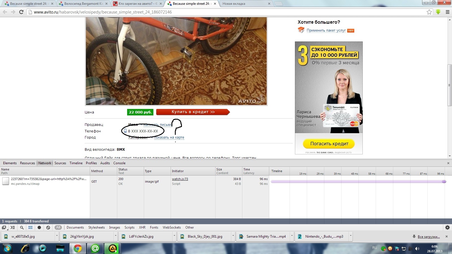Click the DevTools dock/undock icon
452x254 pixels.
(4, 227)
